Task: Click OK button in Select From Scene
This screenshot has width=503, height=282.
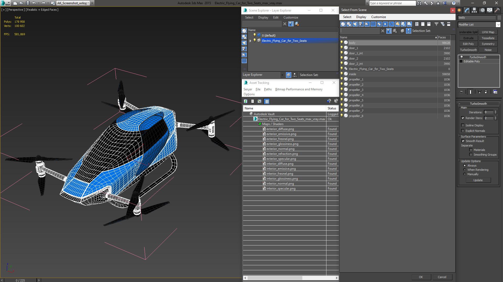Action: click(x=421, y=277)
